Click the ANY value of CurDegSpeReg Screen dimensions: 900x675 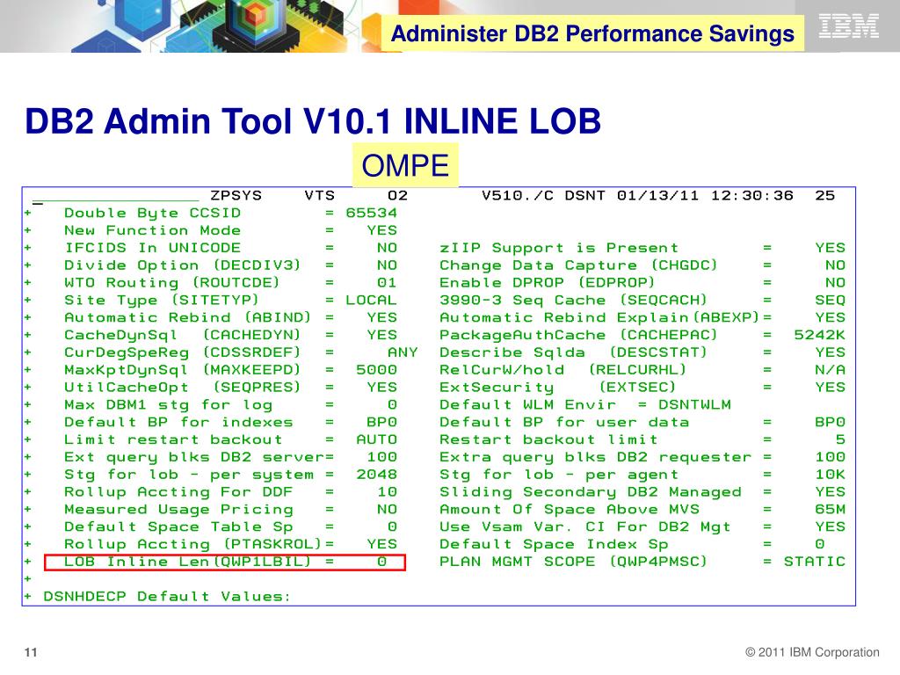click(x=403, y=352)
